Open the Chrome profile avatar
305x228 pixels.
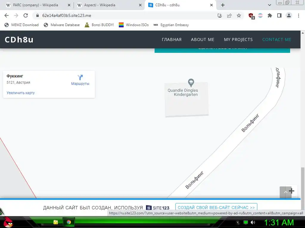[289, 15]
